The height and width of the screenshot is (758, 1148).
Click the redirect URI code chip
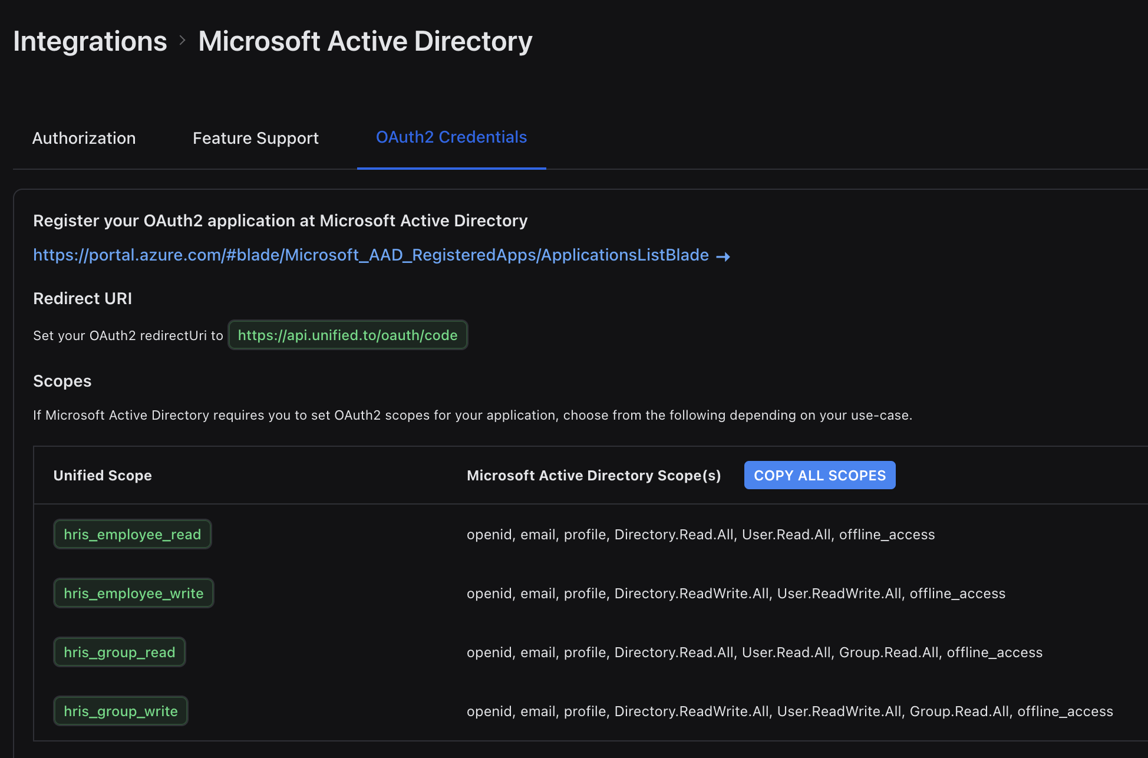click(x=348, y=335)
